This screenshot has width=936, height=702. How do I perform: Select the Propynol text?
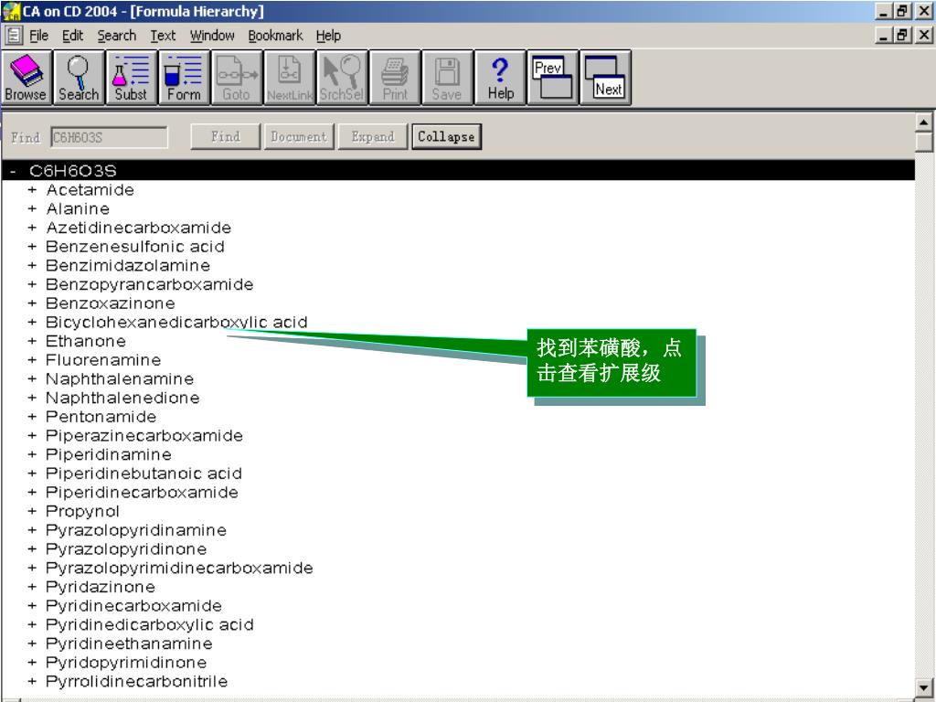click(x=83, y=512)
